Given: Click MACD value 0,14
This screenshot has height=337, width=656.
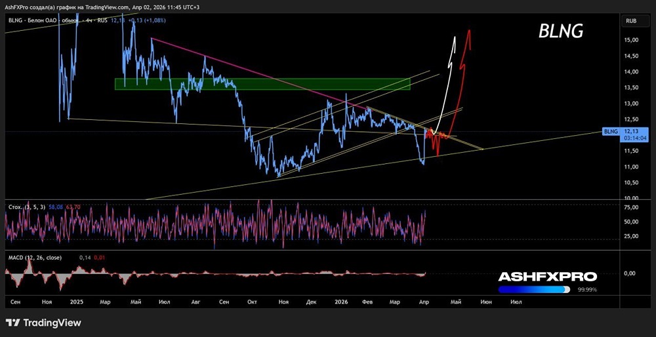Looking at the screenshot, I should [x=85, y=258].
